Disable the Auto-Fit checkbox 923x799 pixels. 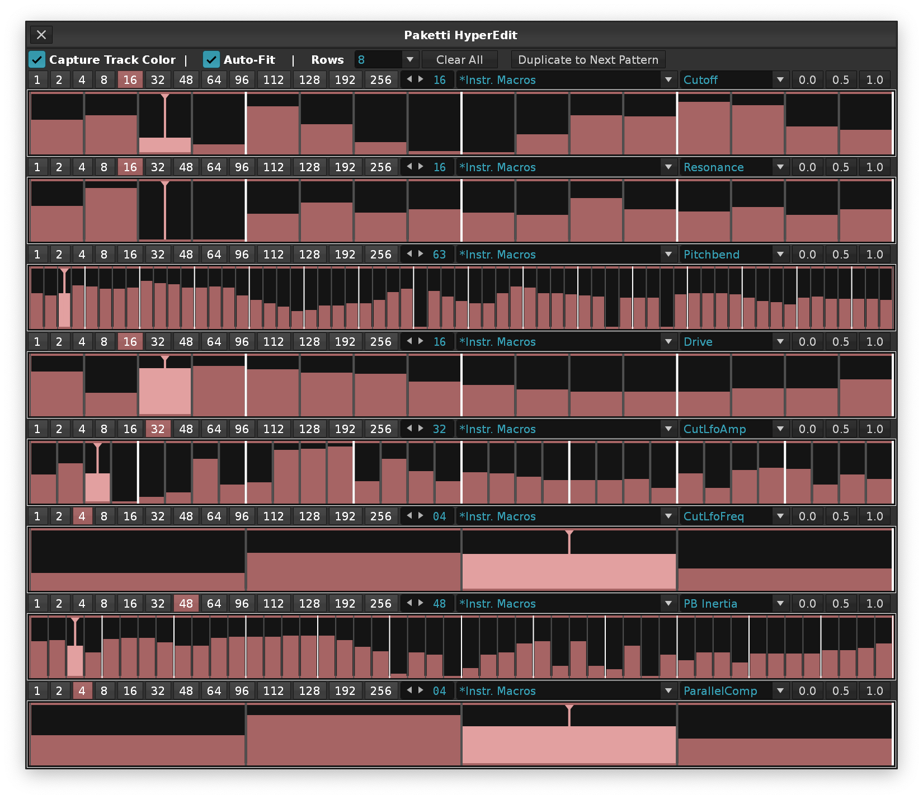pyautogui.click(x=211, y=59)
